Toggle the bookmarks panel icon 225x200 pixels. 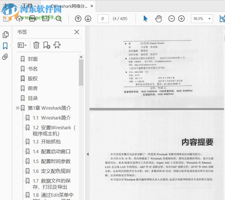[5, 46]
